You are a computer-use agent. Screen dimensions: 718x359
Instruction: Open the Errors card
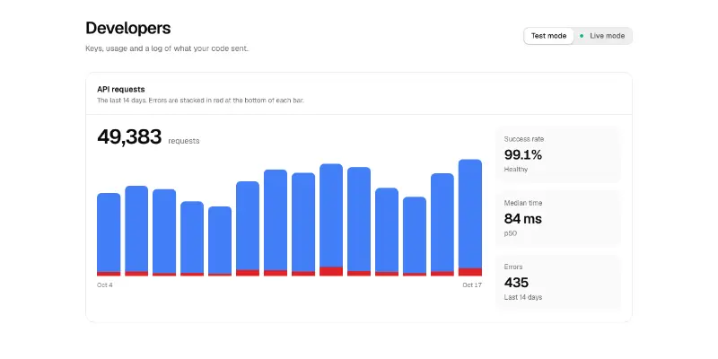(x=558, y=282)
